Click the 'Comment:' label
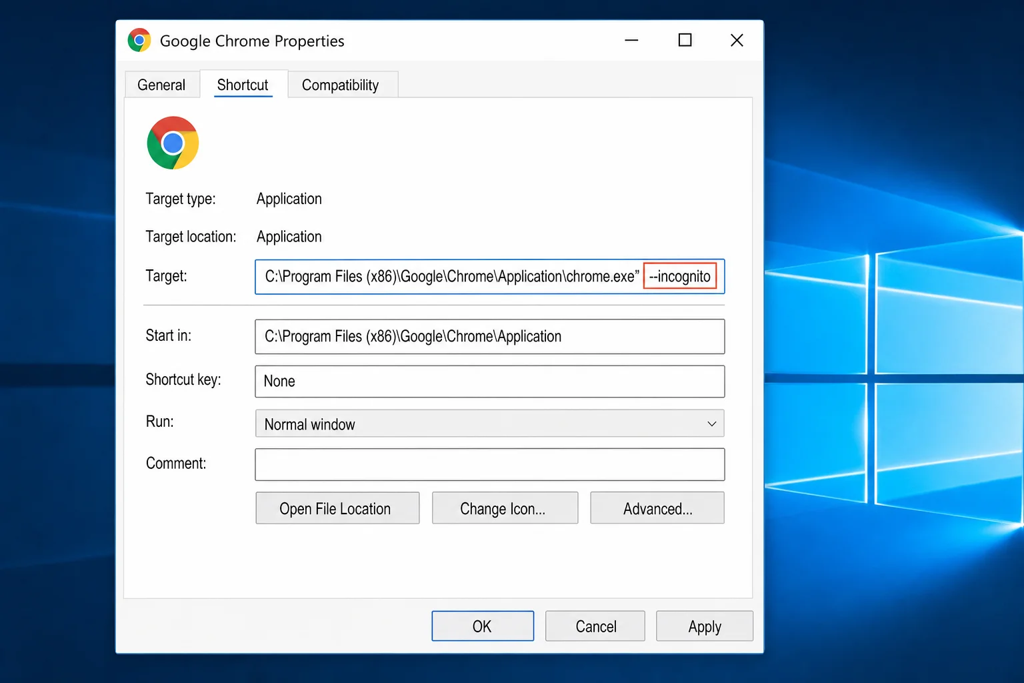 coord(176,463)
